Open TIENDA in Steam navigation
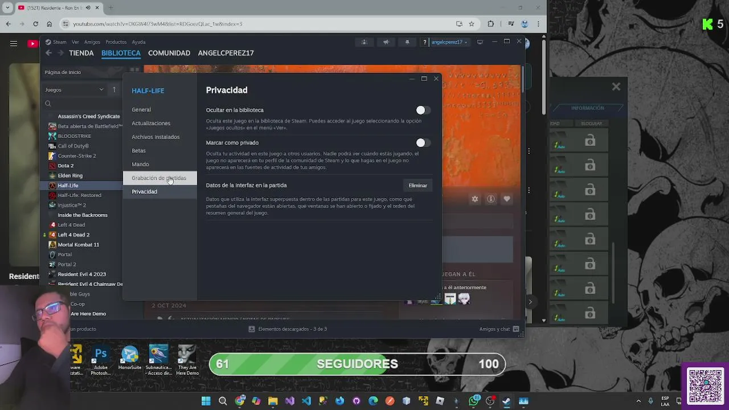Viewport: 729px width, 410px height. pos(81,53)
